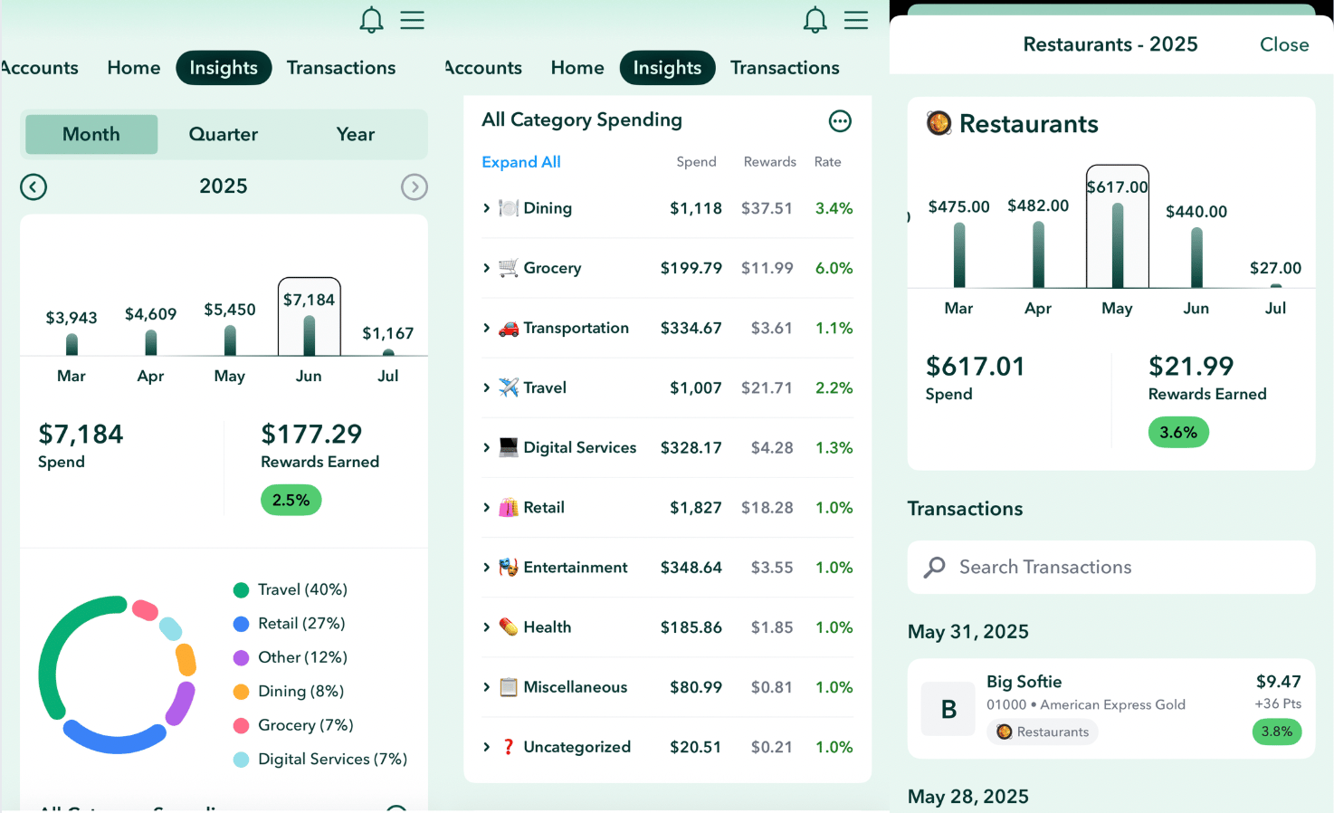Open Transactions tab in the All Category Spending screen

click(785, 68)
